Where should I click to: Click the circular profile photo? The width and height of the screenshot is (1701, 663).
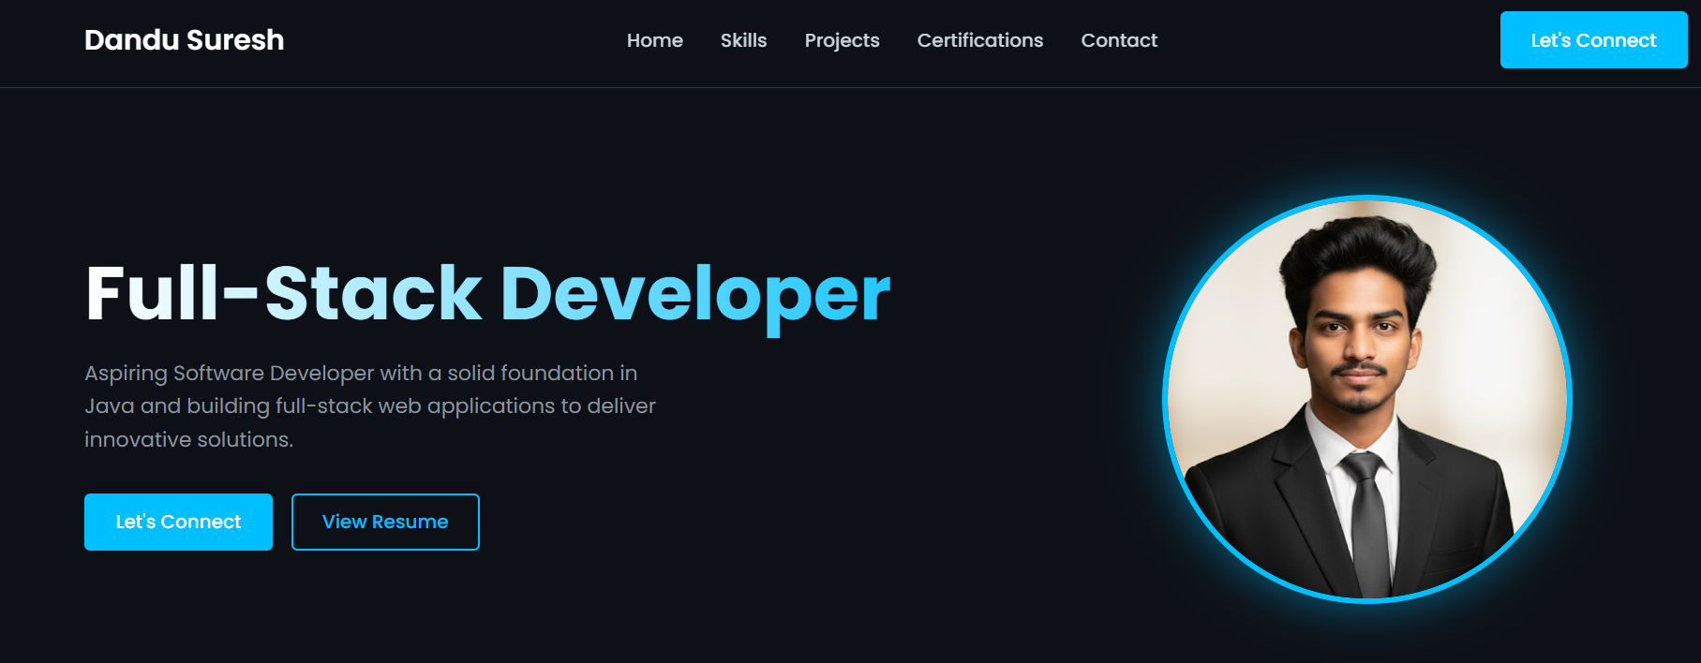point(1366,375)
